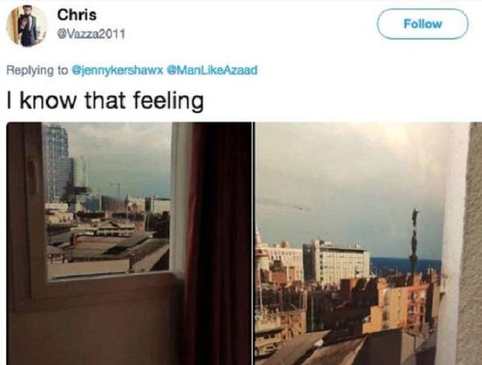This screenshot has width=482, height=365.
Task: Click the Follow button
Action: (x=423, y=24)
